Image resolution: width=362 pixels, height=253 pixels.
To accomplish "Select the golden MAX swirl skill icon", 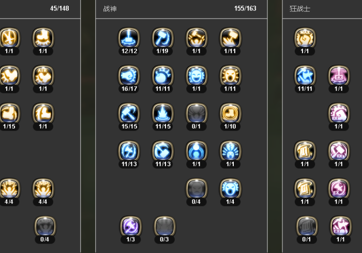I will (x=305, y=38).
